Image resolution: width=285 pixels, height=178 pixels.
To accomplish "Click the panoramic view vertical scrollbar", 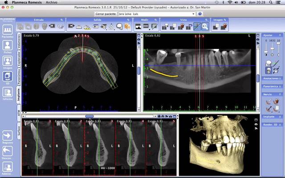I will click(x=258, y=78).
